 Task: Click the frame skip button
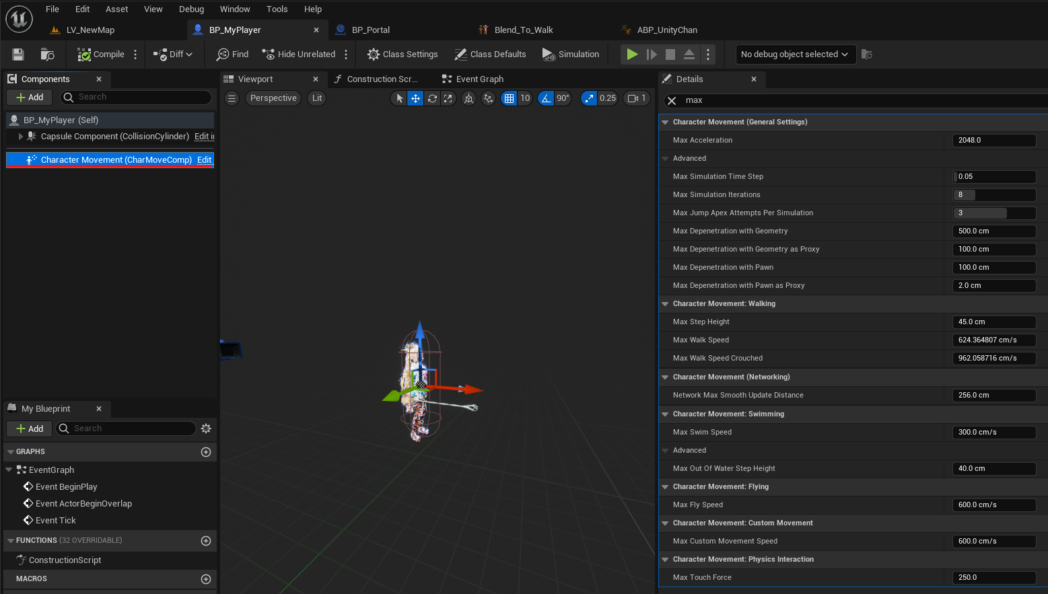coord(652,54)
